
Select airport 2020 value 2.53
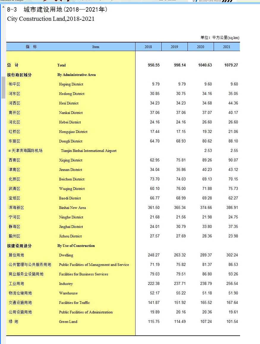tap(208, 151)
